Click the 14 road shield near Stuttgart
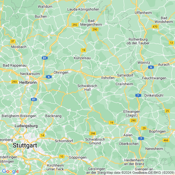Image resolution: width=175 pixels, height=175 pixels. coord(42,135)
